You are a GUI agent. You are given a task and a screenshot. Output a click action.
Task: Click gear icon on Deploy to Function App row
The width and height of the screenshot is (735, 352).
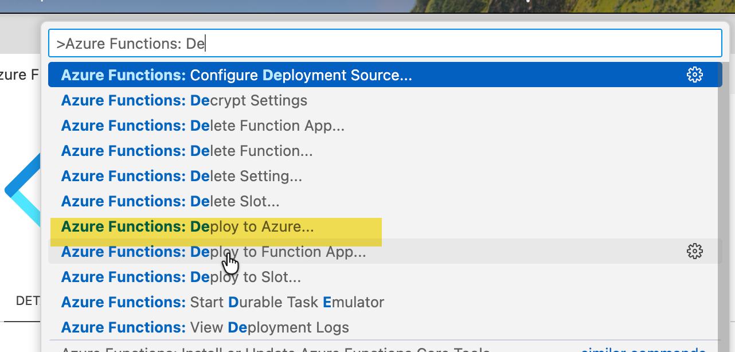tap(694, 252)
